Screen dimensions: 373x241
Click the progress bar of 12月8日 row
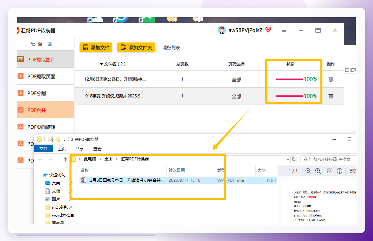pos(289,79)
